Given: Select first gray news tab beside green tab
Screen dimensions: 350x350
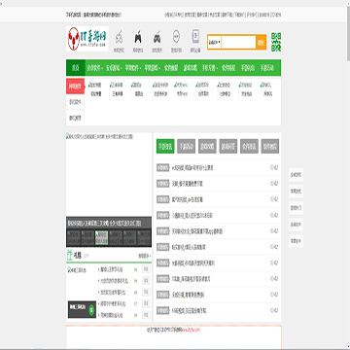Looking at the screenshot, I should [187, 147].
